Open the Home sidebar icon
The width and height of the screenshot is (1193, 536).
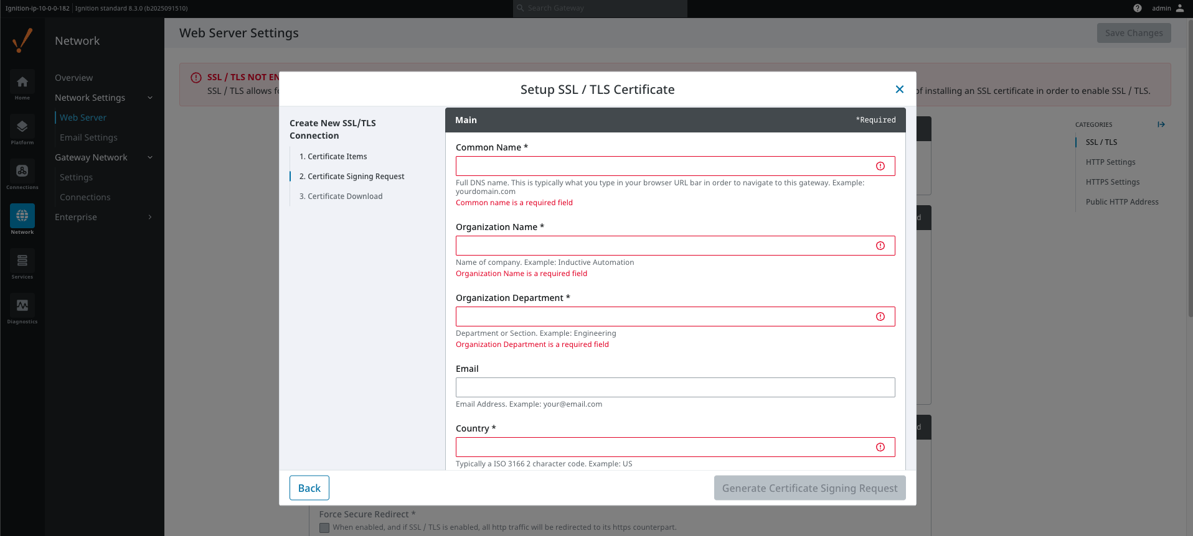[22, 83]
